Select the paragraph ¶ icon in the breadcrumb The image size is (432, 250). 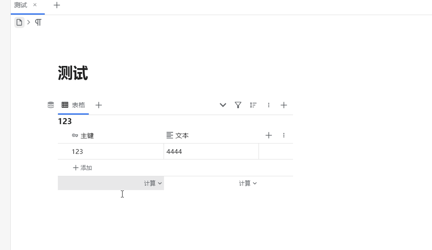point(38,22)
